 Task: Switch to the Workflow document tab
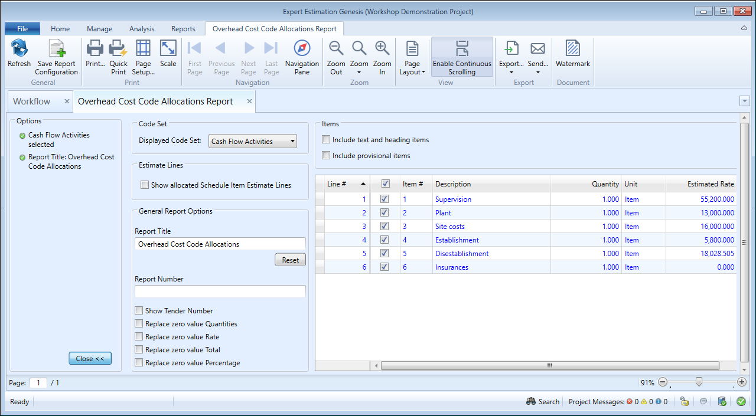tap(32, 101)
